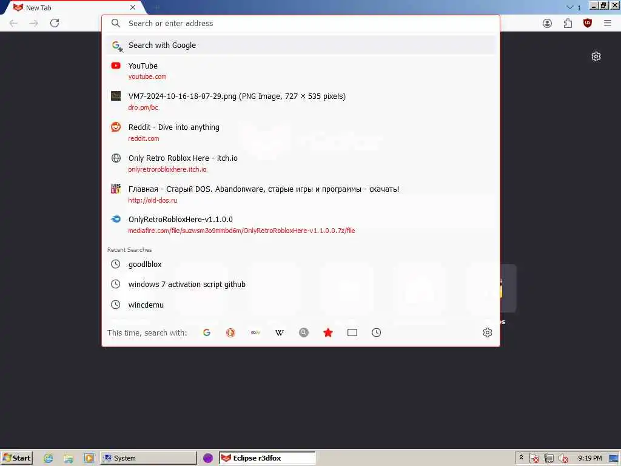
Task: Switch to Eclipse r3dfox taskbar button
Action: pos(267,458)
